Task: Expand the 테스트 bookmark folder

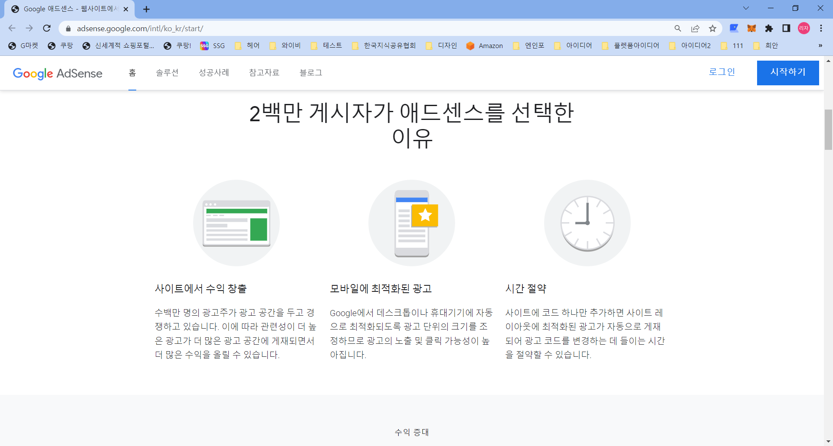Action: pos(326,45)
